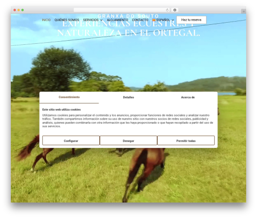This screenshot has width=257, height=218.
Task: Open the INICIO menu item
Action: [x=46, y=20]
